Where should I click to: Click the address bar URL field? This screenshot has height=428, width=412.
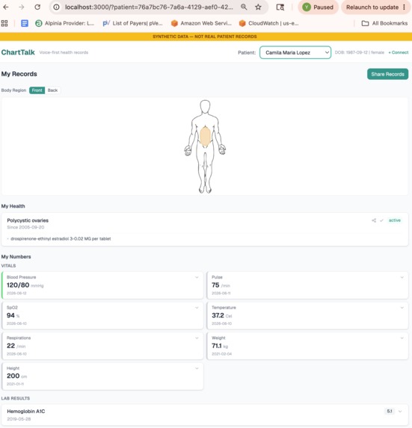(149, 7)
